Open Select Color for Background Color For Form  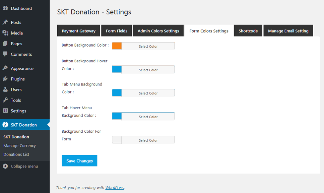coord(148,140)
